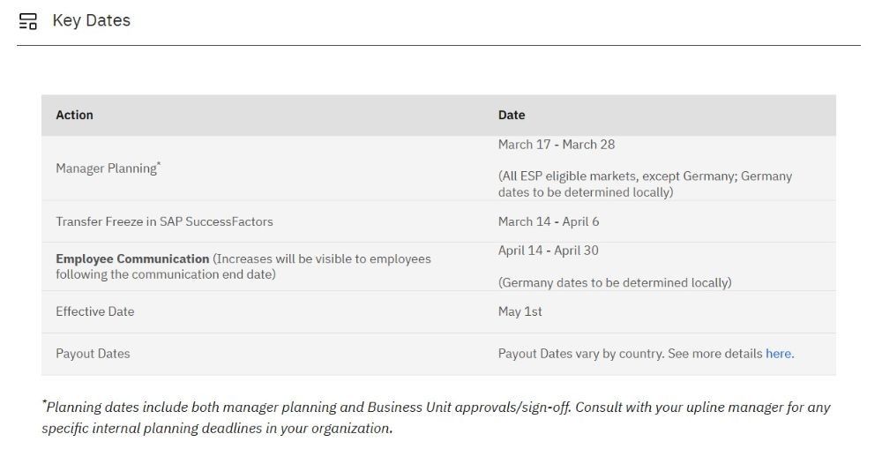
Task: Select the Action column header
Action: [74, 115]
